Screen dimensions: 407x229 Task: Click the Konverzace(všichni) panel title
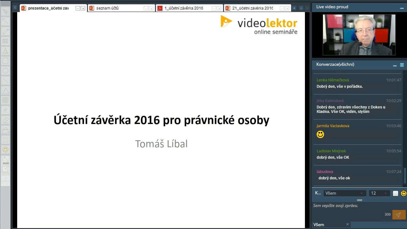pyautogui.click(x=335, y=65)
